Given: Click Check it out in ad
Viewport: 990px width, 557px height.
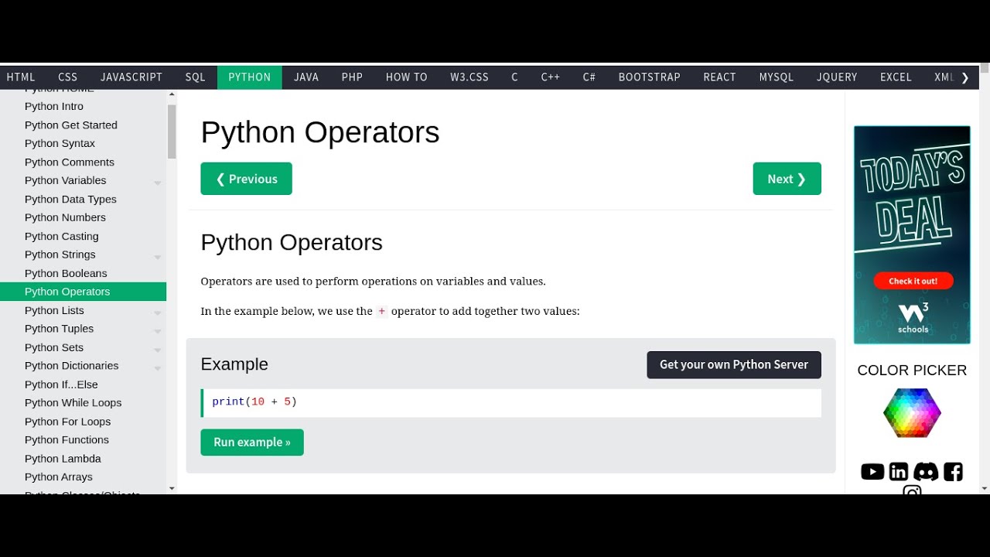Looking at the screenshot, I should 913,281.
